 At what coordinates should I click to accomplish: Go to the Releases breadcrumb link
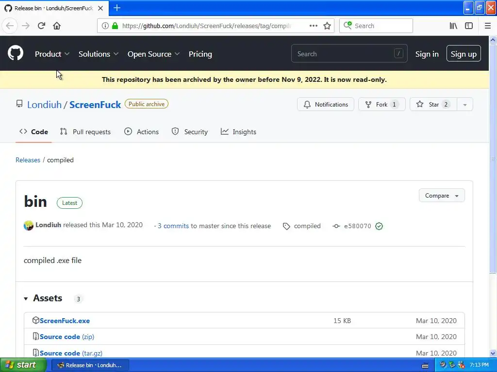(28, 160)
